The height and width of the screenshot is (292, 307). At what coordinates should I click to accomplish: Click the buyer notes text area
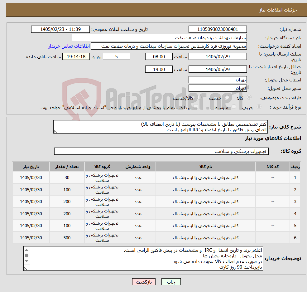143,259
